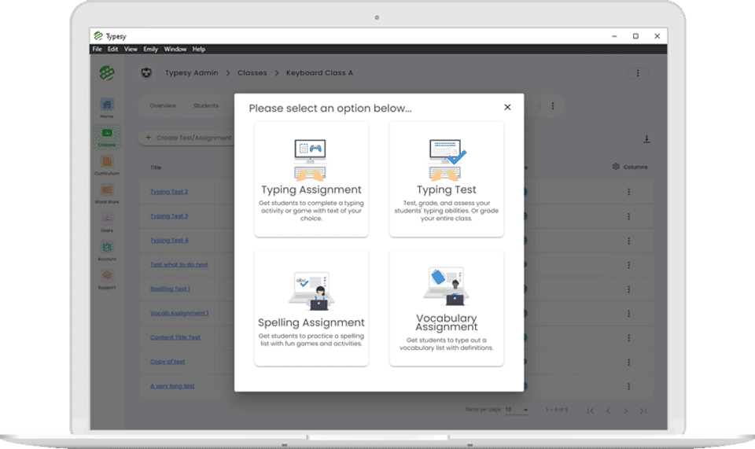The width and height of the screenshot is (755, 449).
Task: Go to Typesy Admin breadcrumb
Action: 191,73
